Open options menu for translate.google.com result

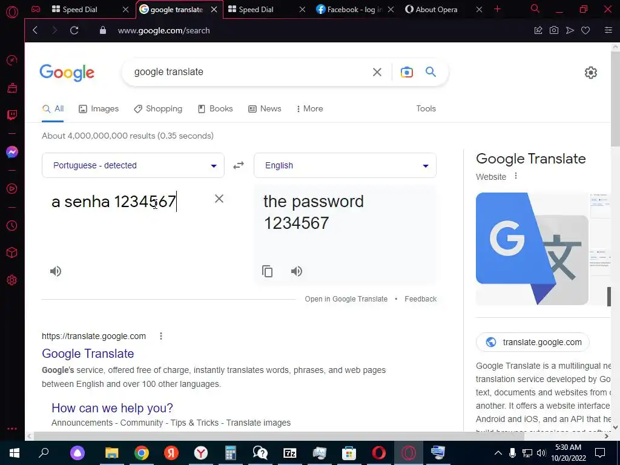click(161, 336)
